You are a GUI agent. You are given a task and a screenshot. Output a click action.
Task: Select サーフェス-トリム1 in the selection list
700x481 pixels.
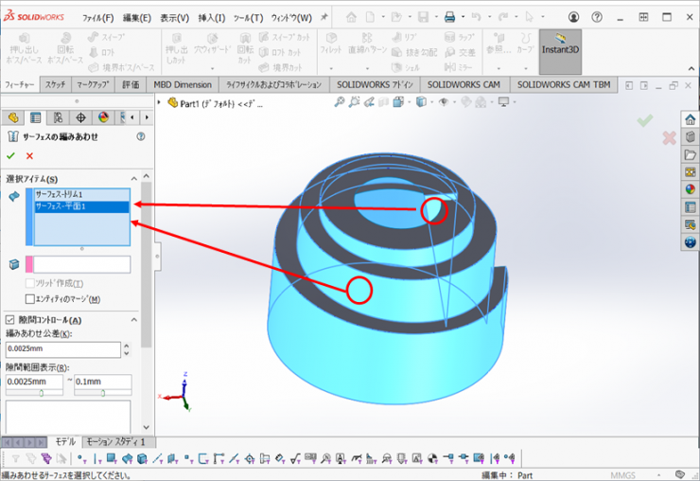tap(60, 194)
